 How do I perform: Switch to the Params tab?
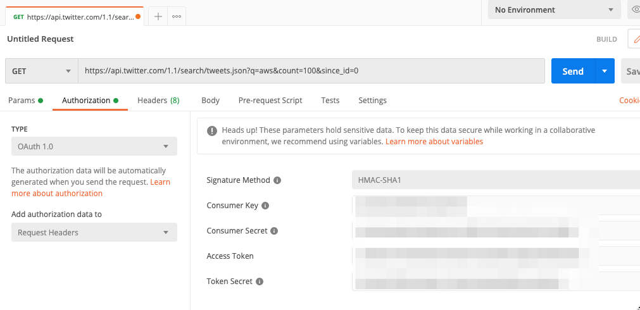25,101
